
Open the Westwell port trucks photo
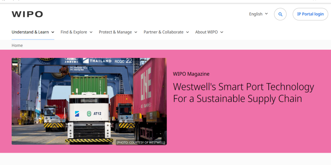pos(89,101)
